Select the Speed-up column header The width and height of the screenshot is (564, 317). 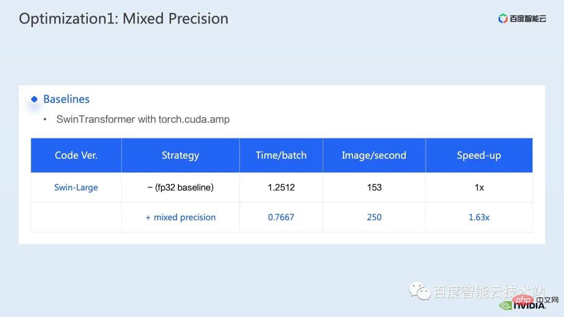[x=479, y=155]
